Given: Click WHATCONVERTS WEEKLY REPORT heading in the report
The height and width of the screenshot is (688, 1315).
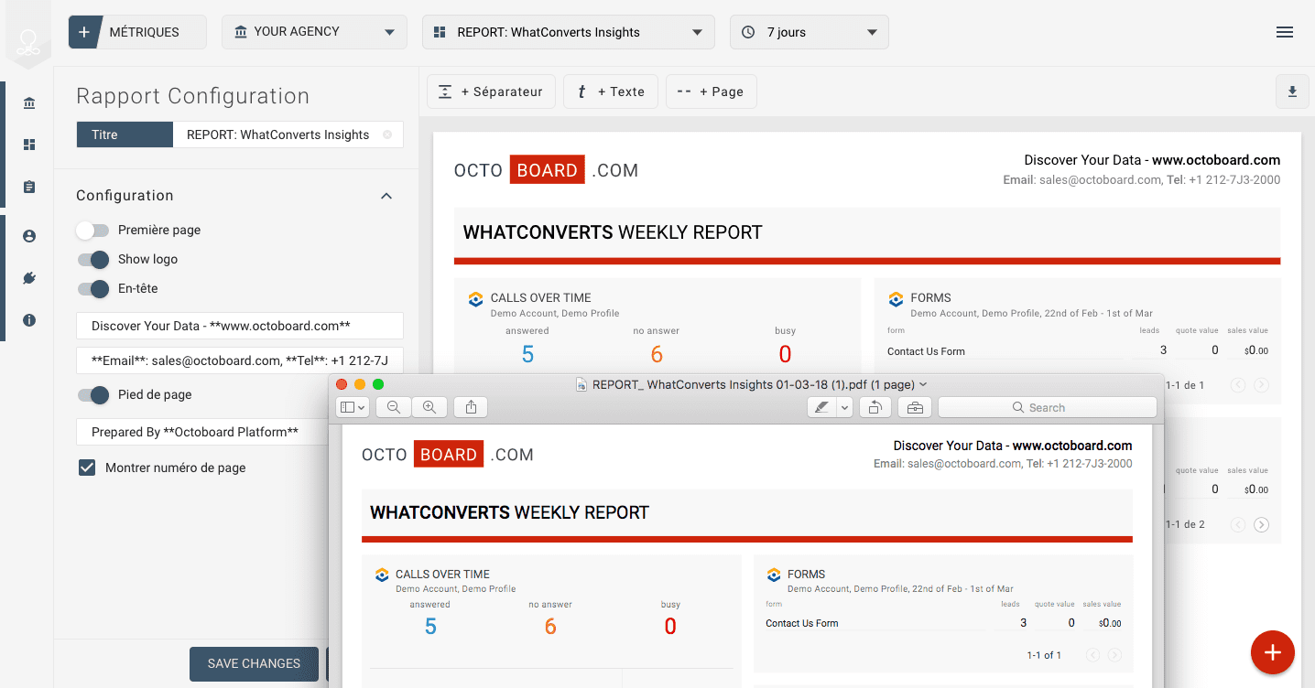Looking at the screenshot, I should coord(613,232).
